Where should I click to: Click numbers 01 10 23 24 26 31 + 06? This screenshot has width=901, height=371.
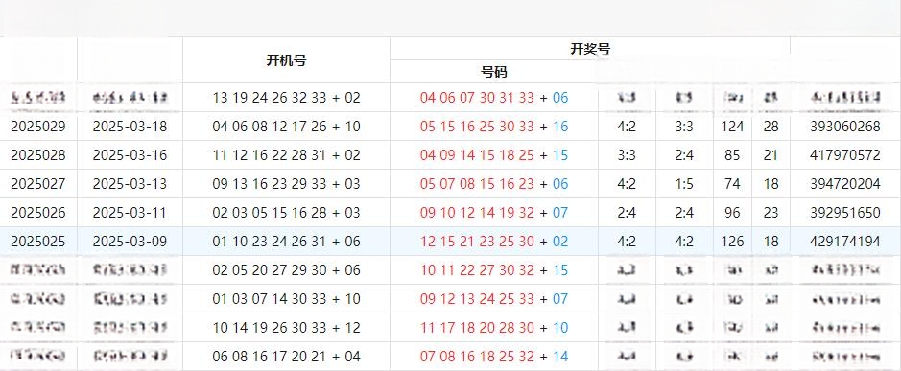point(286,242)
